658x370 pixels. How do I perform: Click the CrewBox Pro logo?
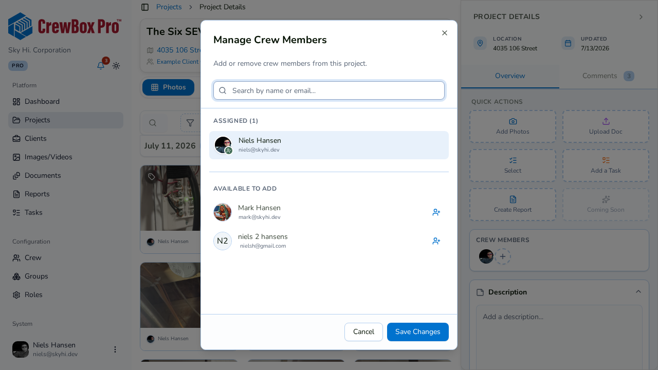65,26
